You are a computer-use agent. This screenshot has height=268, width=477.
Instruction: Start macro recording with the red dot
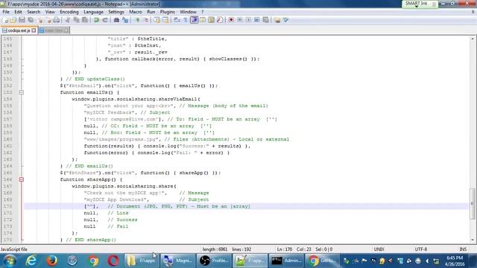pos(231,20)
